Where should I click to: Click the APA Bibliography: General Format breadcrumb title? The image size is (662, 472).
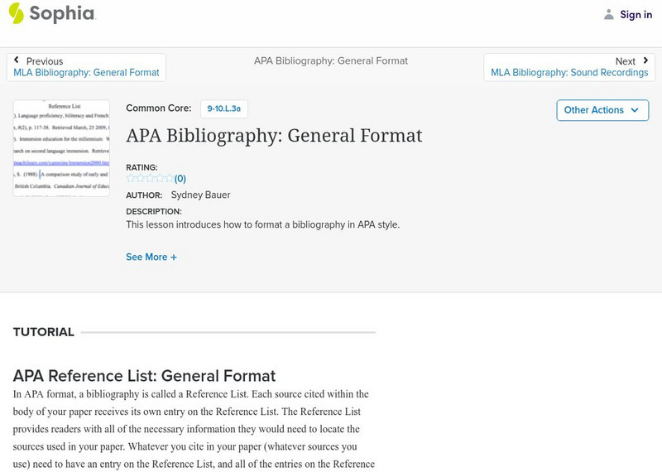pyautogui.click(x=331, y=60)
